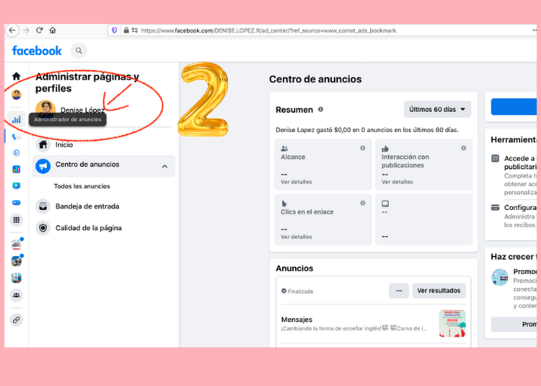
Task: Open Facebook search magnifier
Action: (x=79, y=51)
